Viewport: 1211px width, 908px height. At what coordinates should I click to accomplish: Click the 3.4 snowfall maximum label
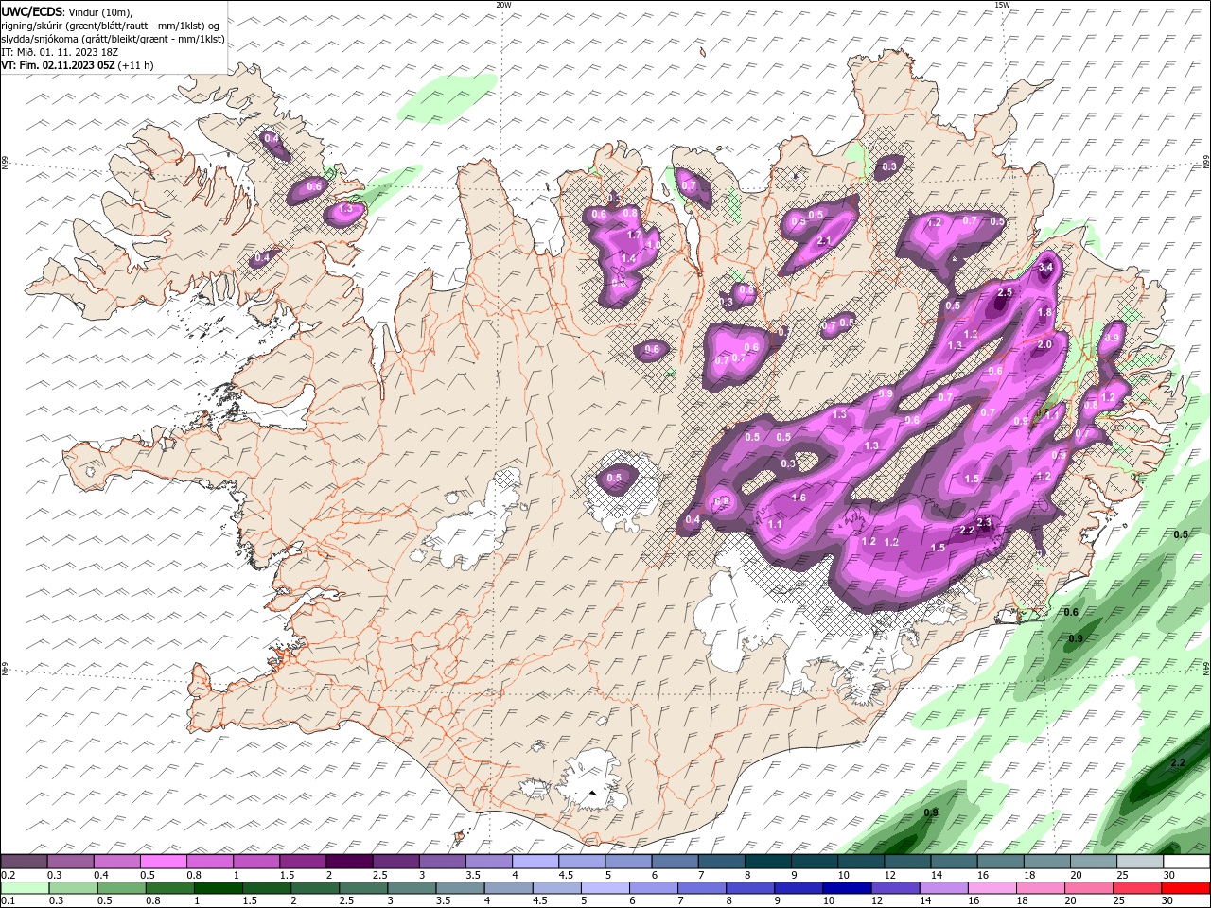point(1045,268)
